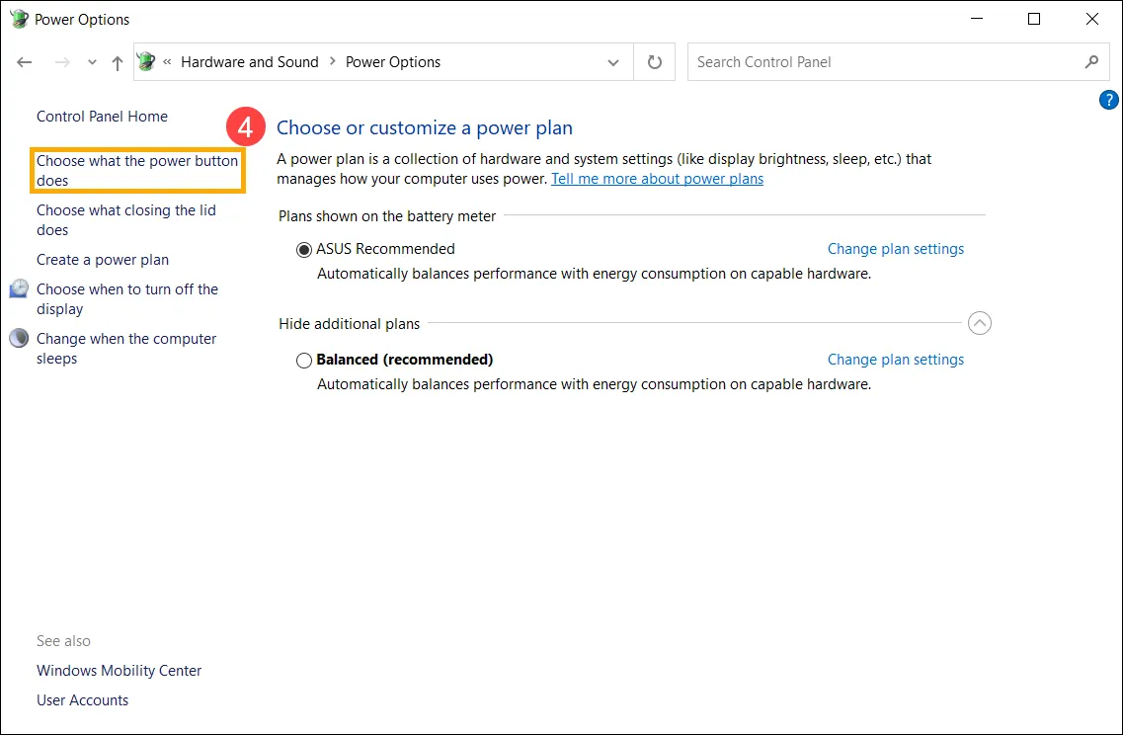The image size is (1123, 735).
Task: Click the Power Options breadcrumb entry
Action: click(x=392, y=61)
